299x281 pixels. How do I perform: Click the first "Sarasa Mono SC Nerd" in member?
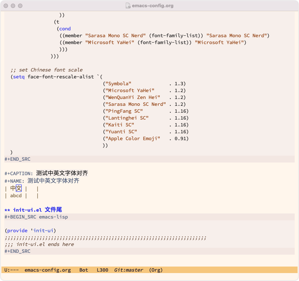coord(115,35)
